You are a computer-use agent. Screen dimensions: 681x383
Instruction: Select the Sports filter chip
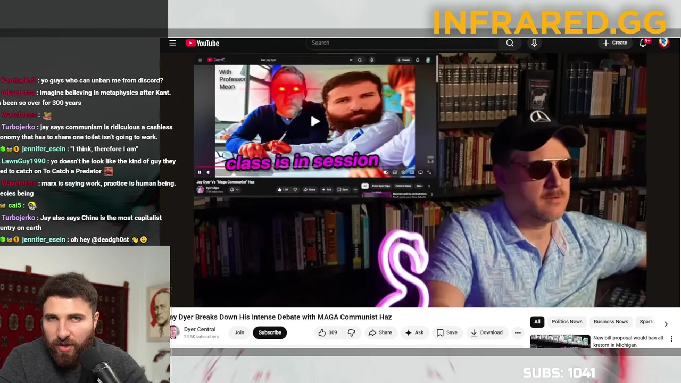tap(647, 321)
